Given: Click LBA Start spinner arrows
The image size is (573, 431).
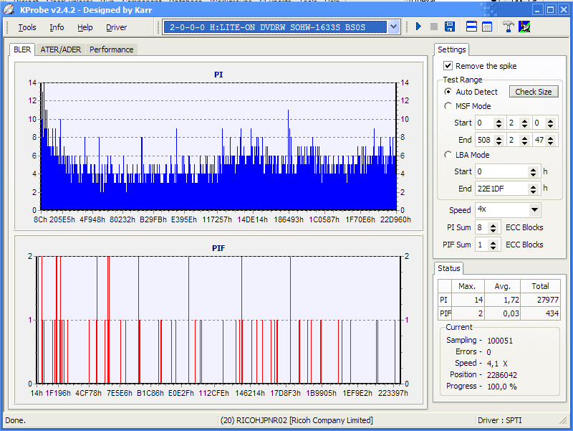Looking at the screenshot, I should [x=533, y=171].
